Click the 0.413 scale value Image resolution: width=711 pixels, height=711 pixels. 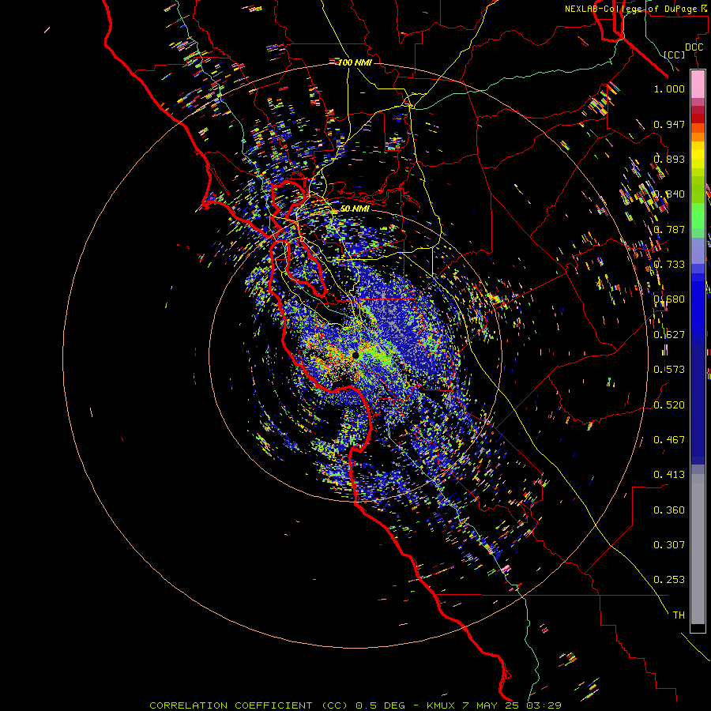(x=669, y=475)
